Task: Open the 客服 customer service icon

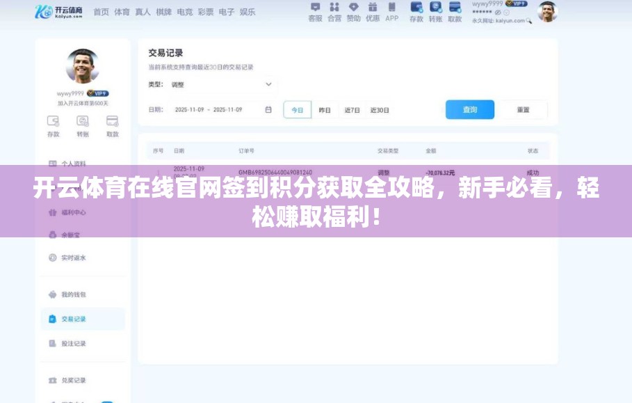Action: pos(317,12)
